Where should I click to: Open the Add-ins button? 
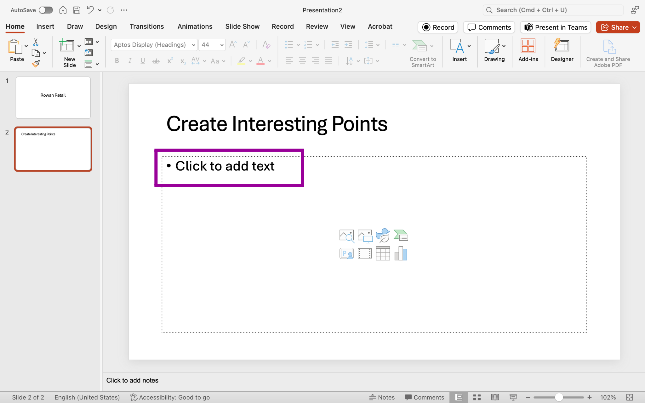coord(528,50)
